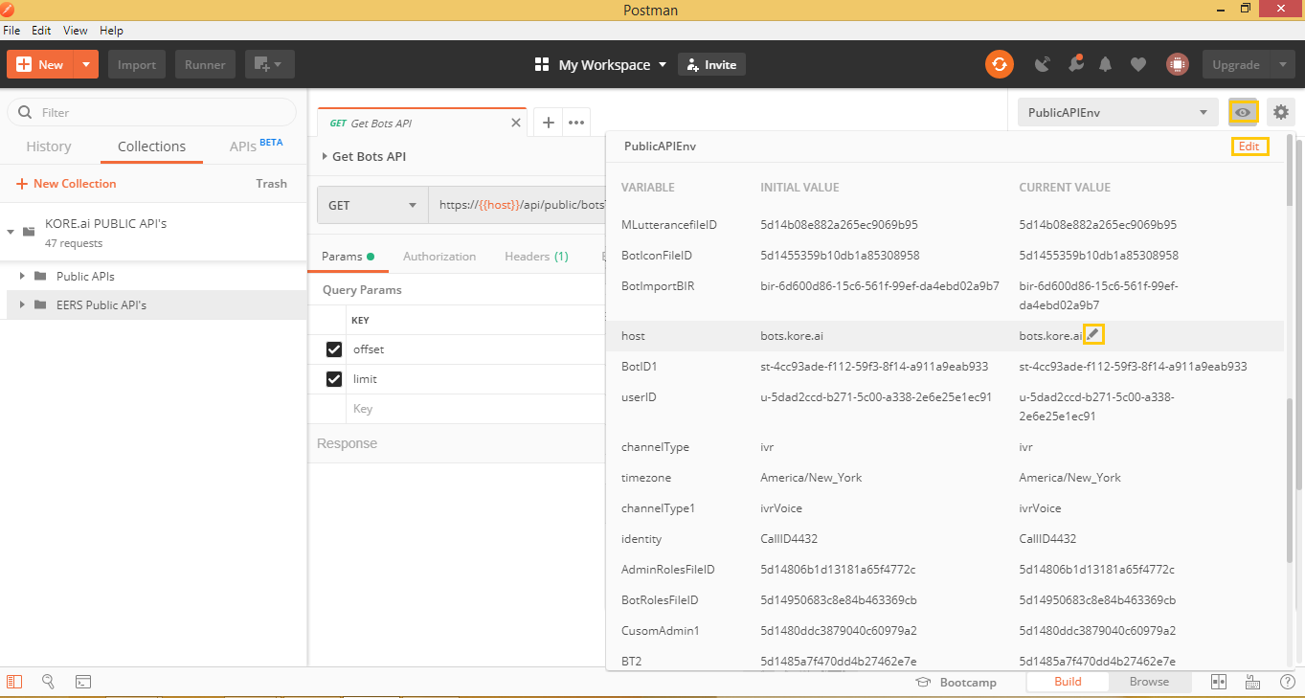This screenshot has width=1305, height=698.
Task: Open manage environments gear icon
Action: click(x=1280, y=112)
